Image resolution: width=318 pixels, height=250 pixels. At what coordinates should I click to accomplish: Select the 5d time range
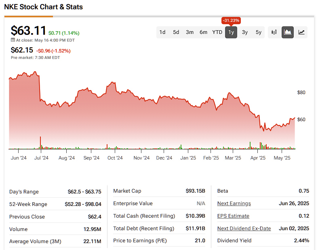click(176, 32)
